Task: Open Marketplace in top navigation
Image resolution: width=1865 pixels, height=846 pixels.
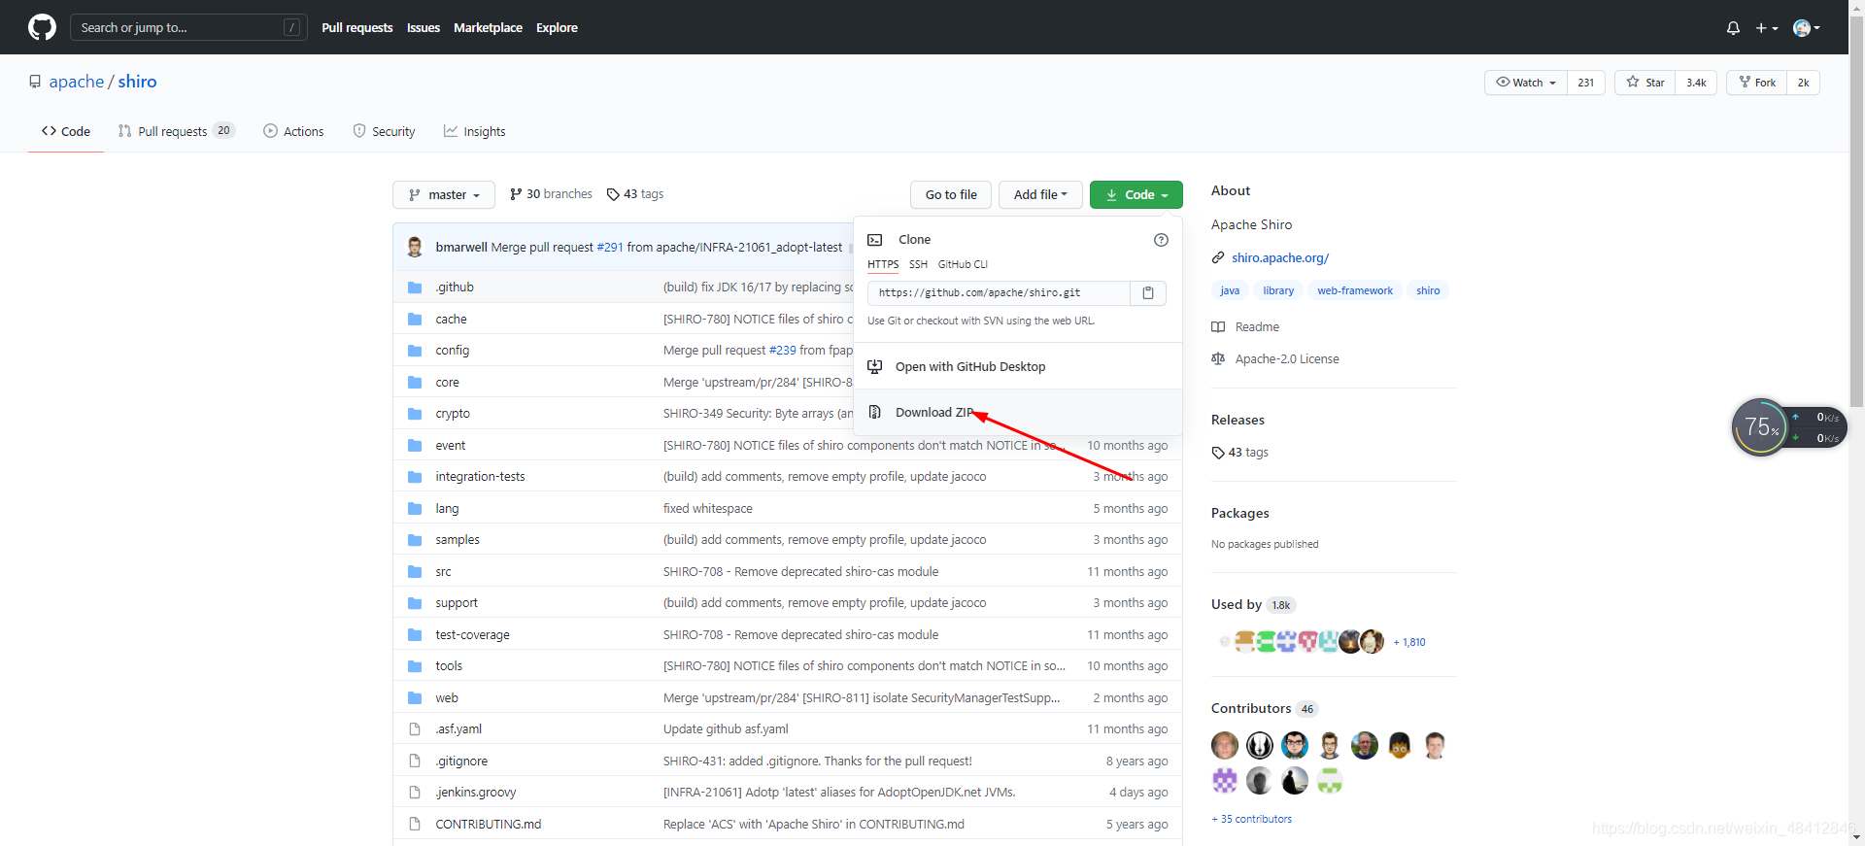Action: tap(488, 27)
